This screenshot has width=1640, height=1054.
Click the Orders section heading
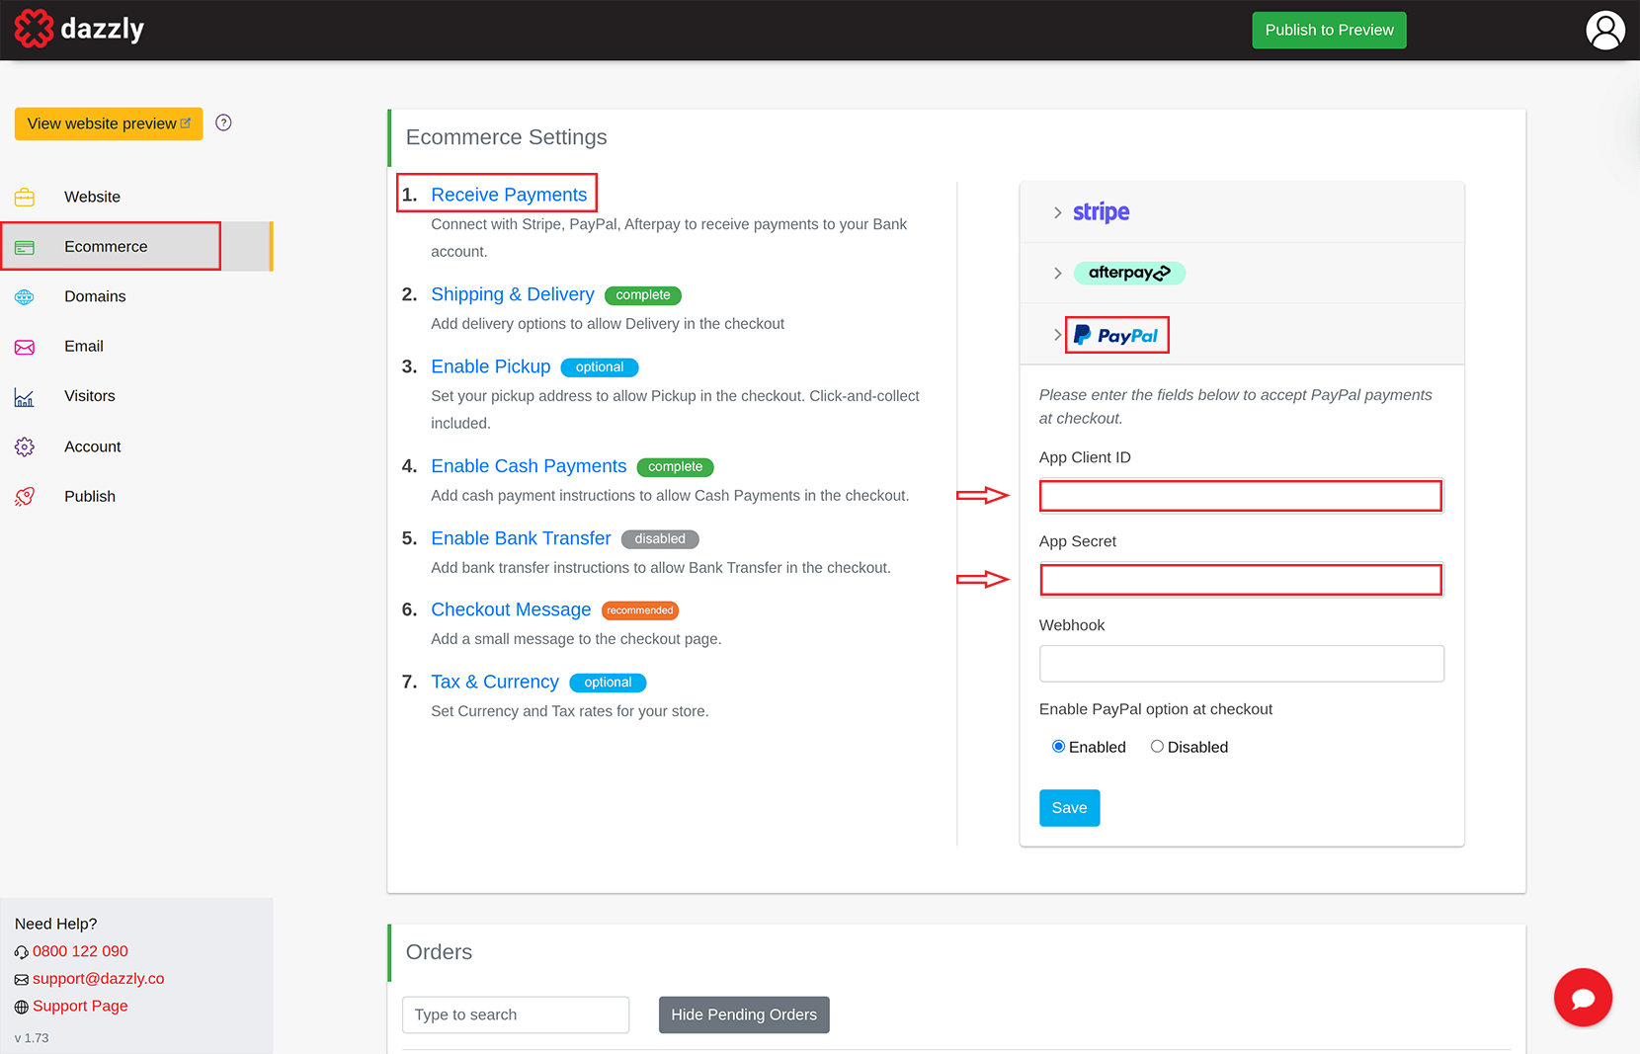439,952
